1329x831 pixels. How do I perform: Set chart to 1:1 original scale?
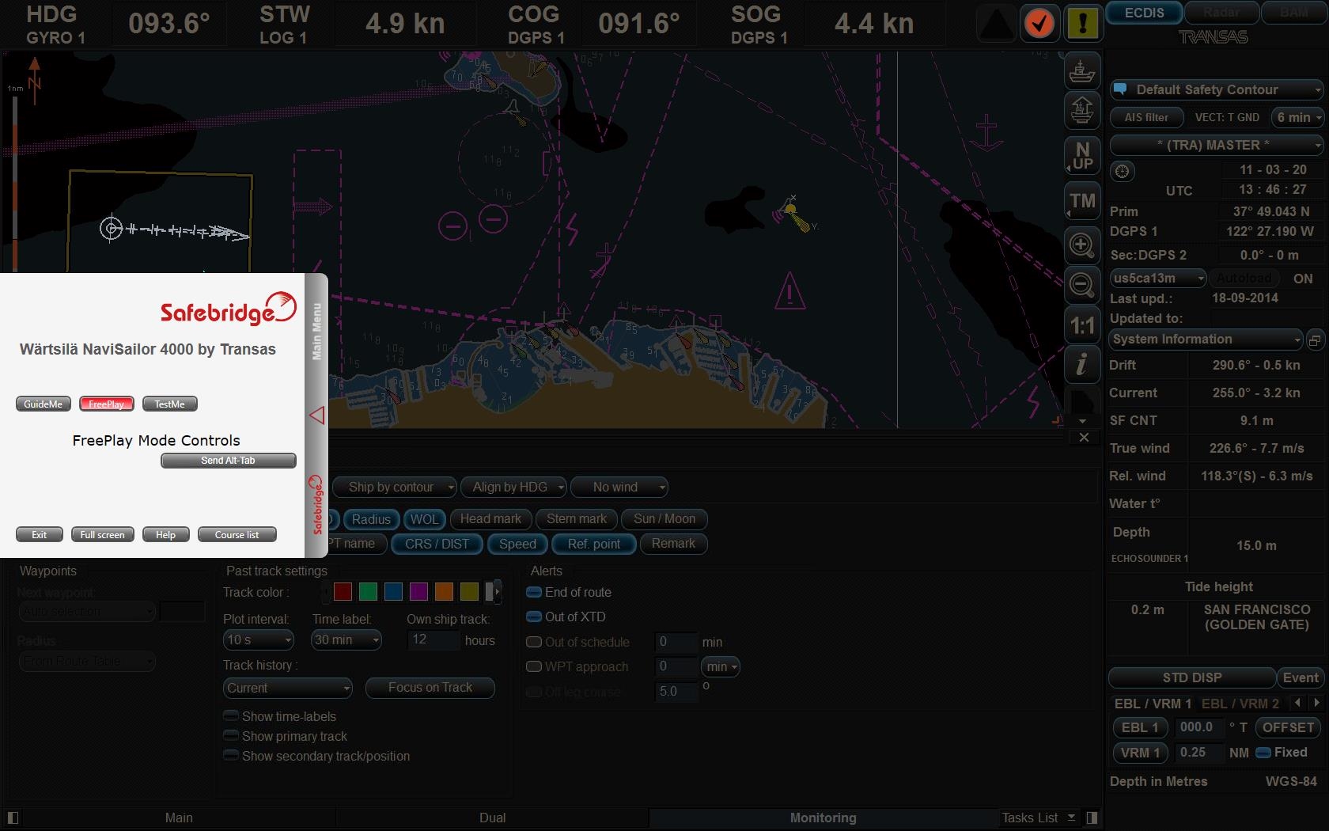pos(1081,325)
